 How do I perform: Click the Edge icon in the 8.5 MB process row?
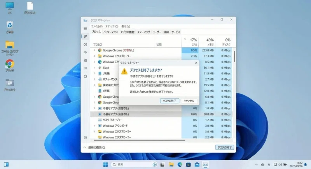[100, 62]
